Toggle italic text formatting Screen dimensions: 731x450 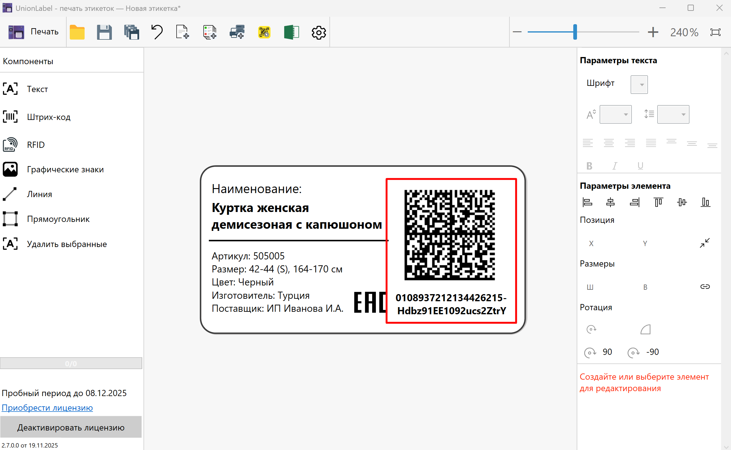coord(615,166)
